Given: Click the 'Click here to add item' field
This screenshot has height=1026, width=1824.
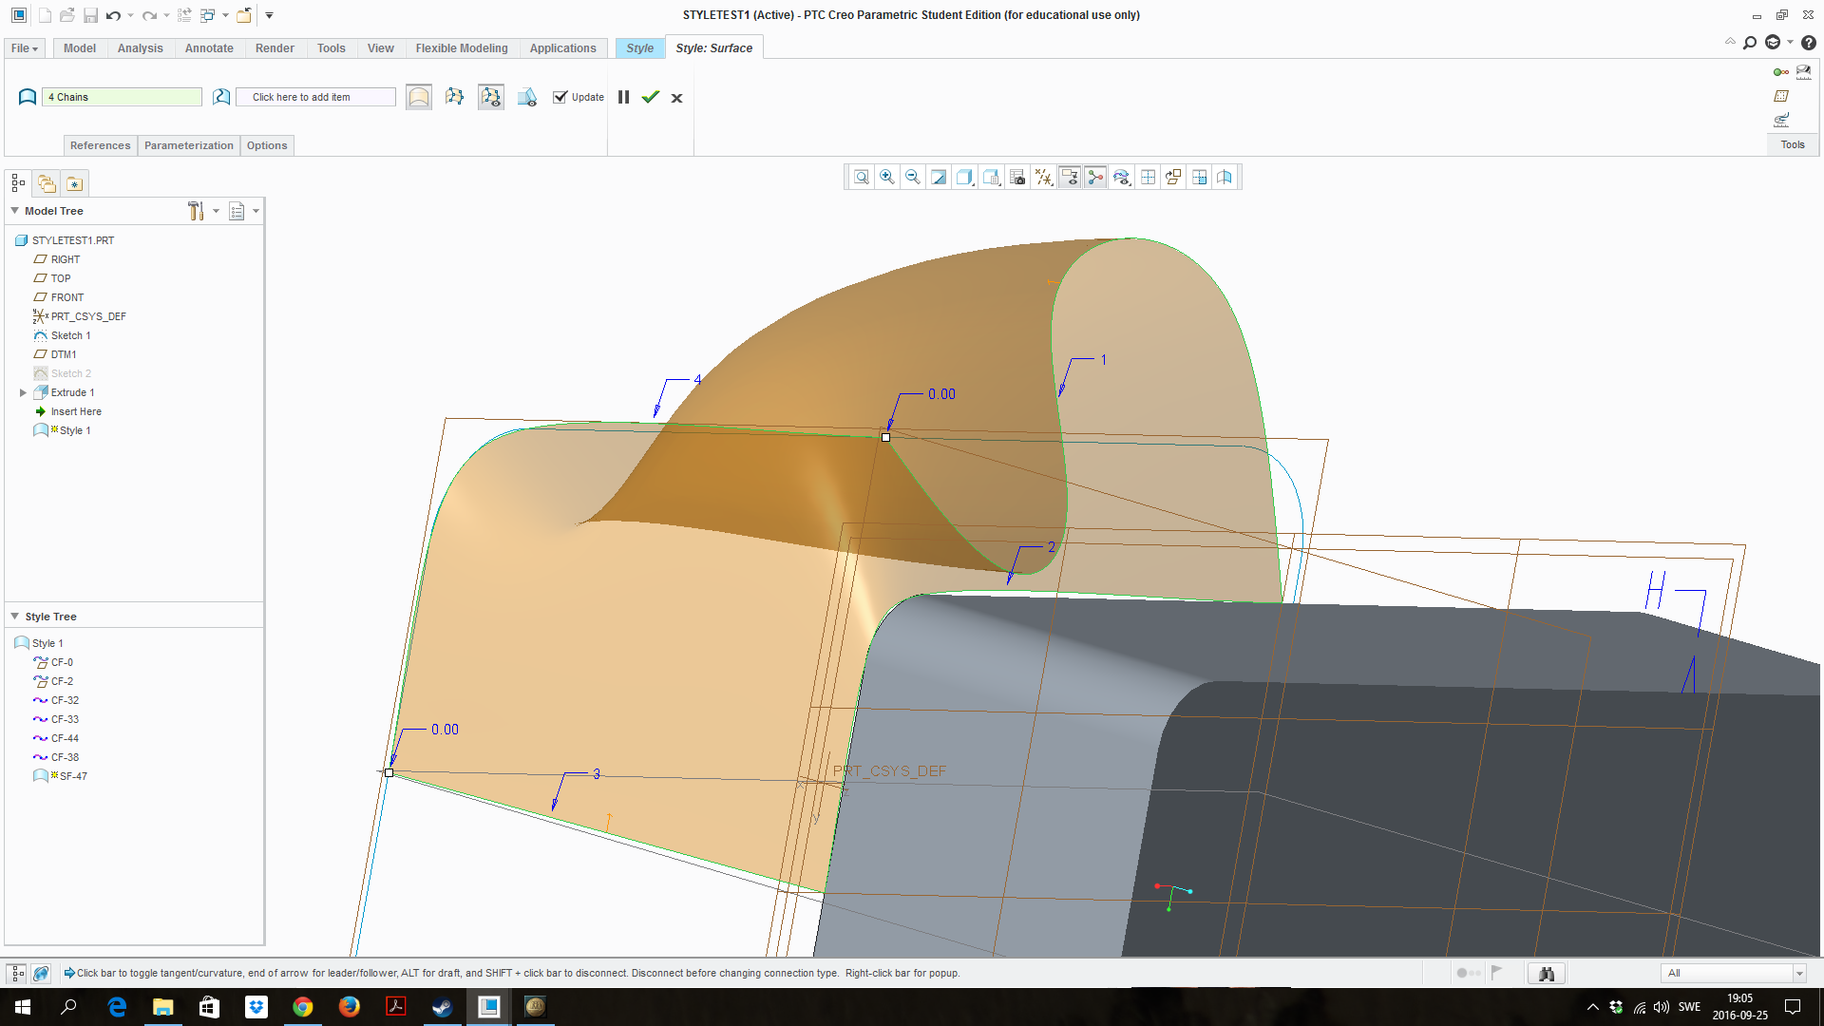Looking at the screenshot, I should coord(315,97).
